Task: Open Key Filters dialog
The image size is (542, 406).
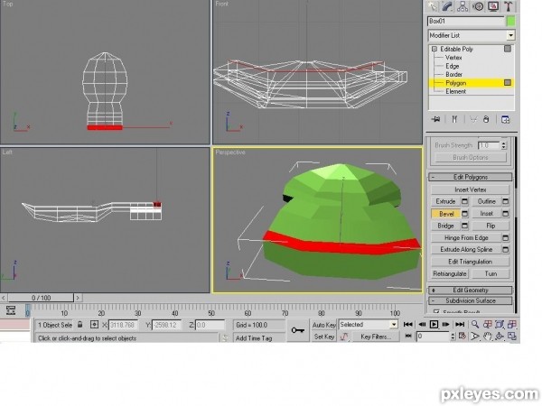Action: pyautogui.click(x=376, y=337)
